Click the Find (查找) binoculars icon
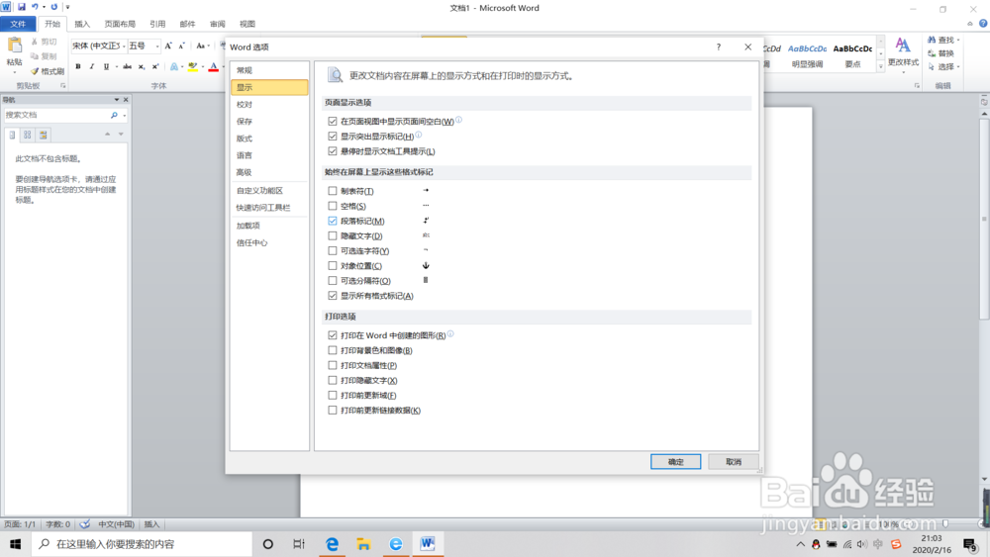This screenshot has height=557, width=990. point(932,40)
